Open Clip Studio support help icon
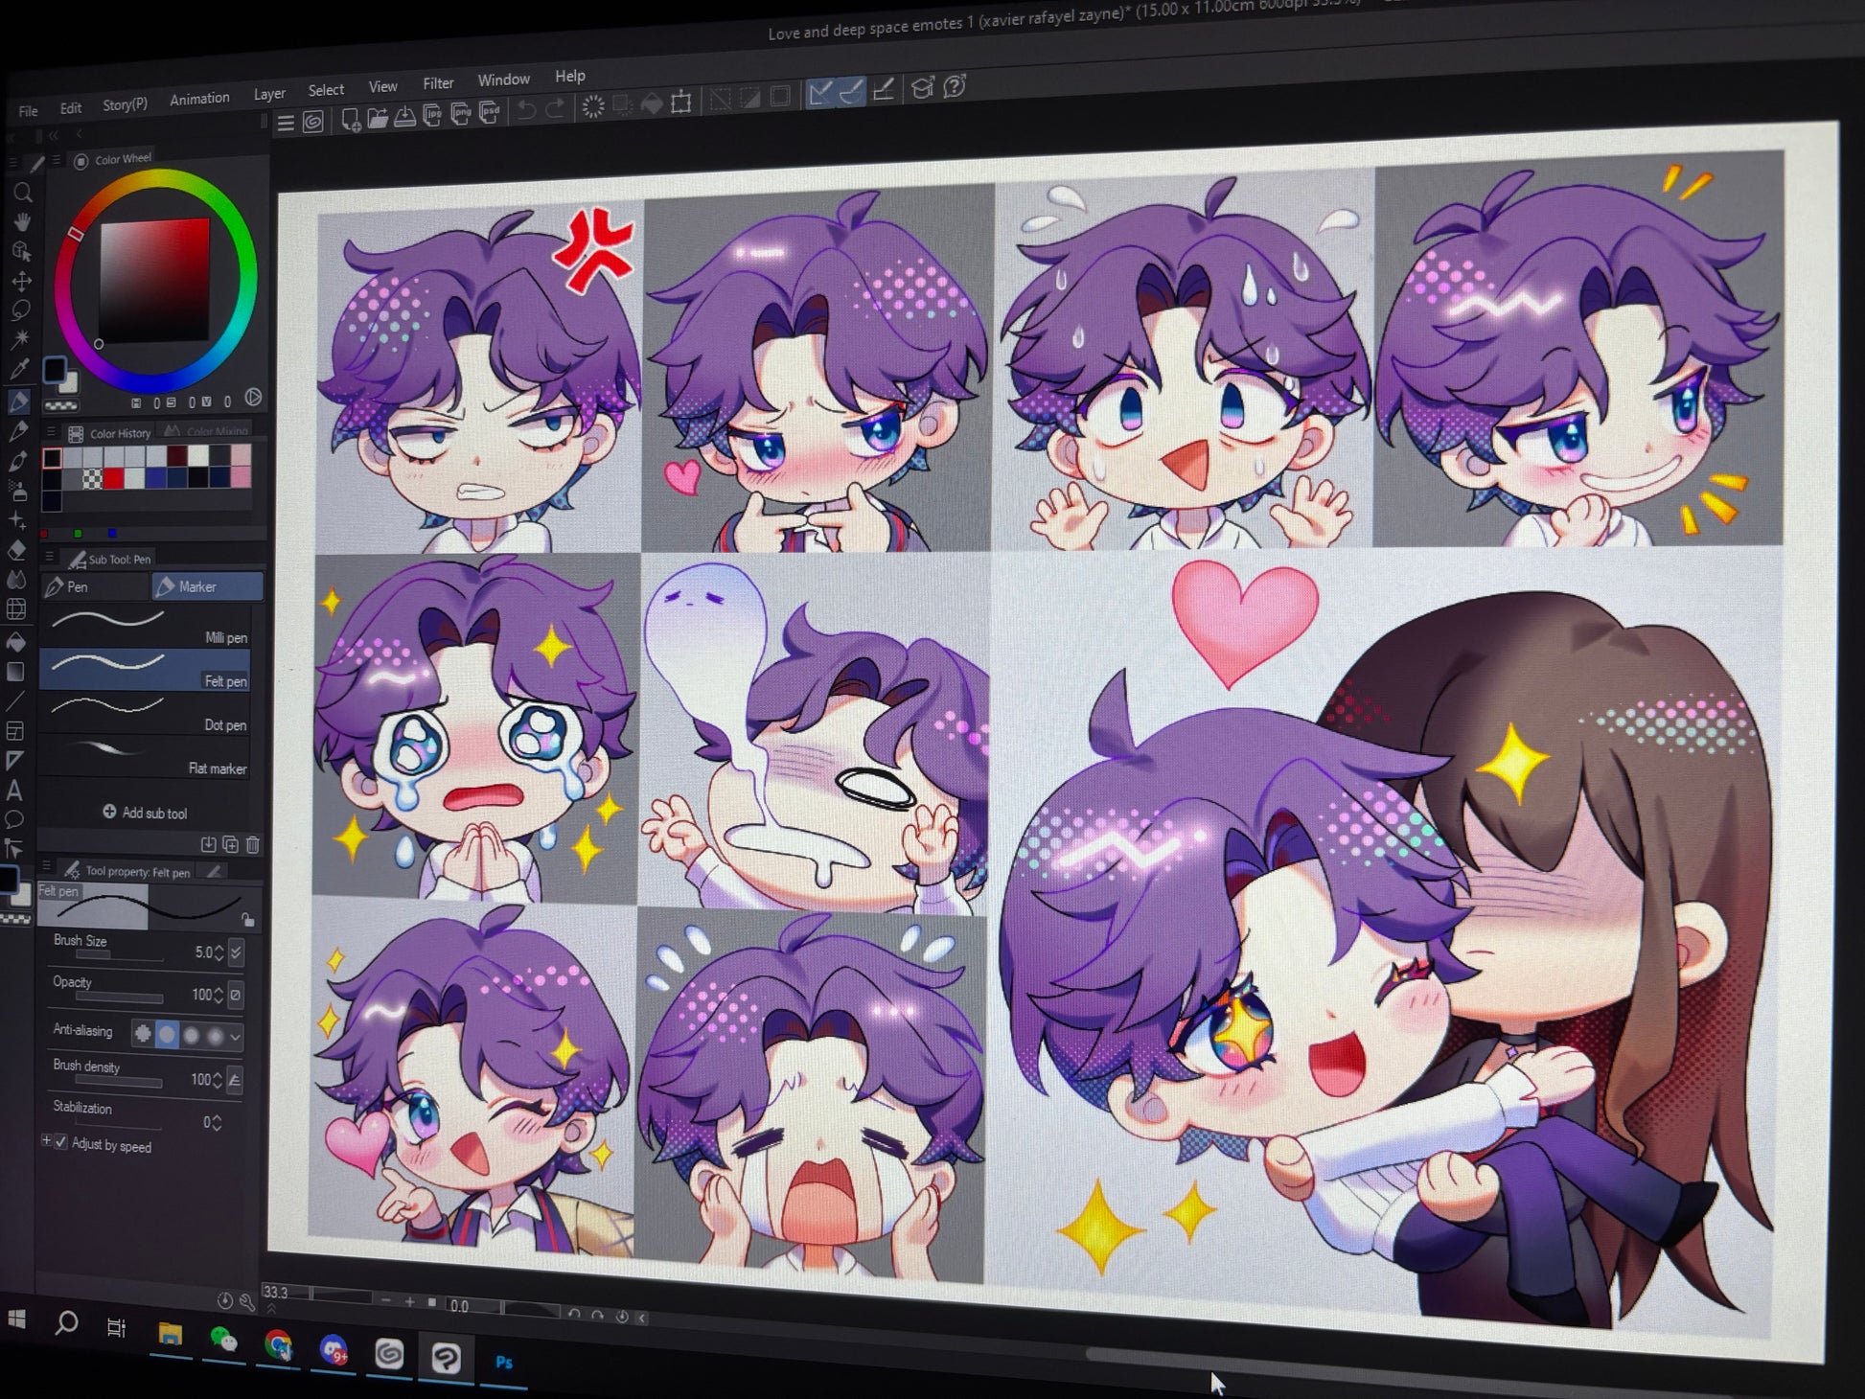1865x1399 pixels. (954, 87)
